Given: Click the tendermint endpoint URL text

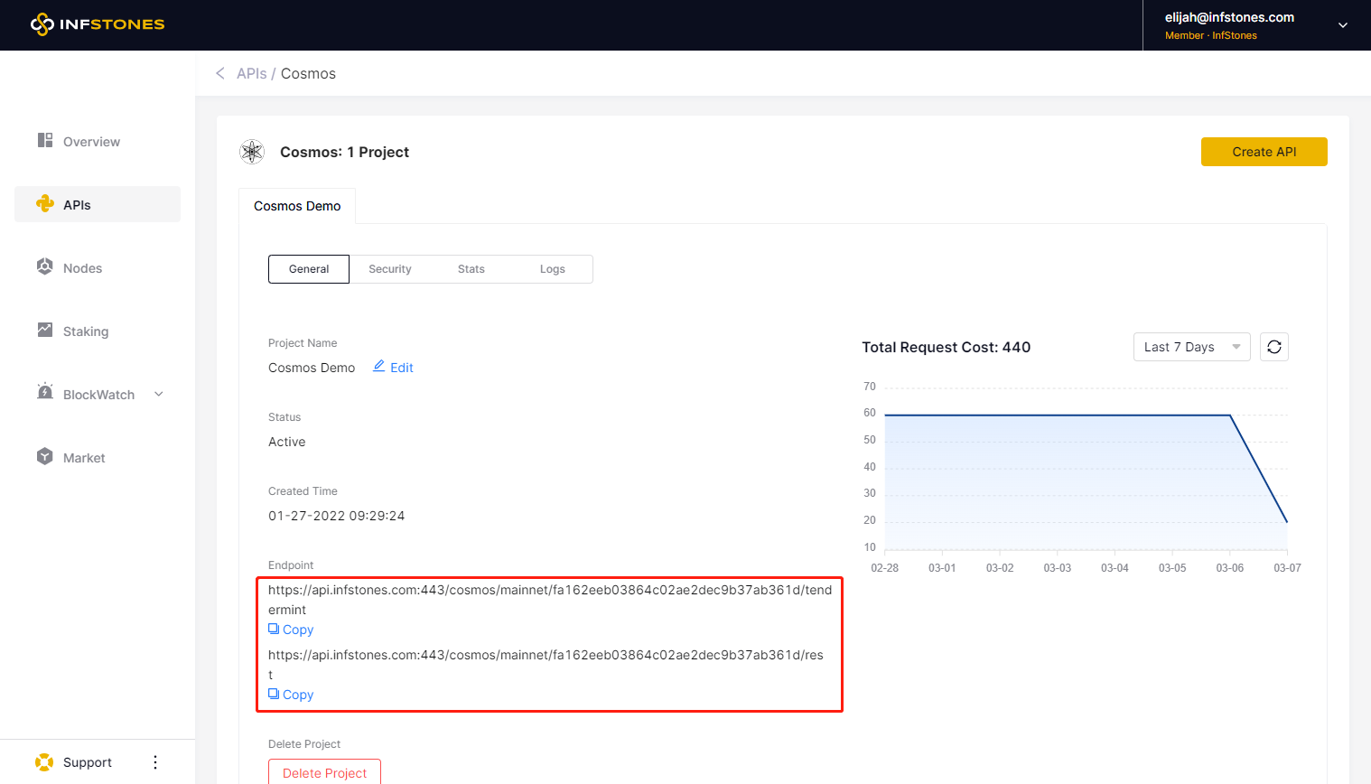Looking at the screenshot, I should tap(550, 600).
